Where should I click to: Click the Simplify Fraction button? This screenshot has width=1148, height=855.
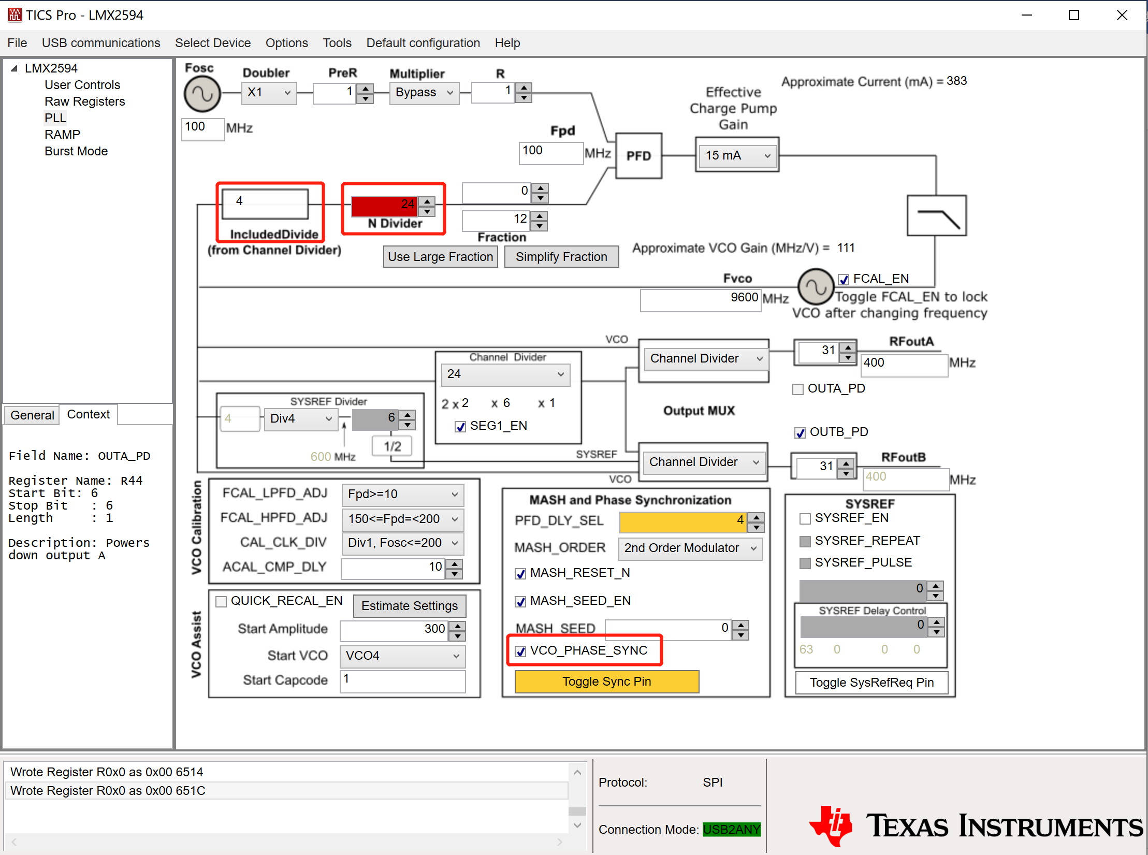pyautogui.click(x=561, y=257)
